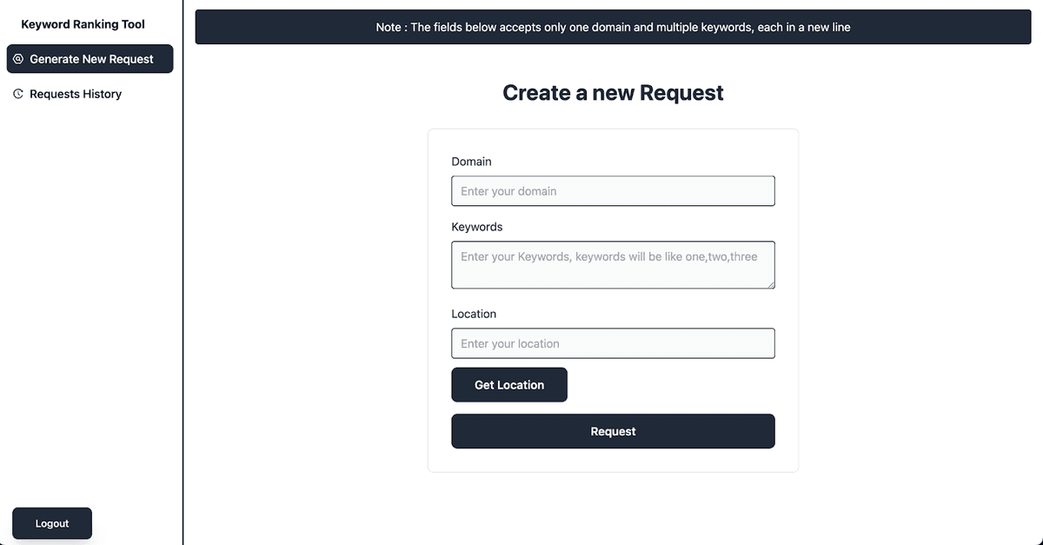Click the resize handle of the Keywords textarea
This screenshot has width=1043, height=545.
(772, 286)
